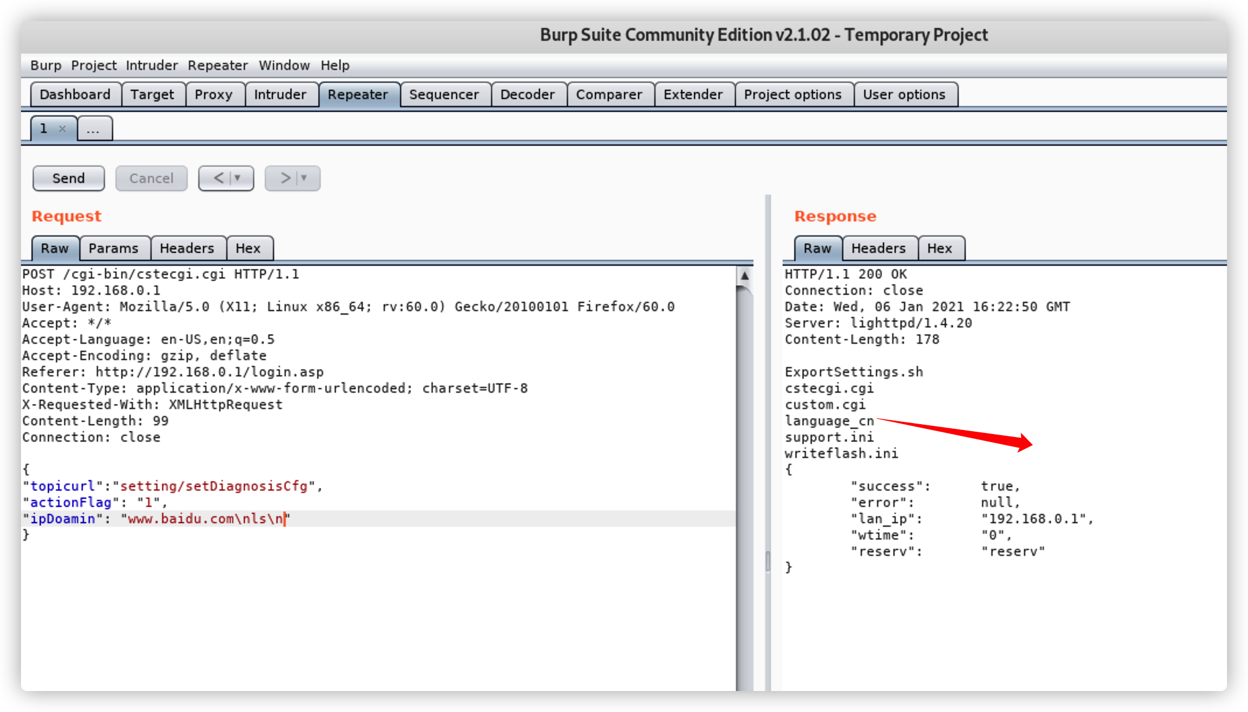
Task: Switch to the Response Hex tab
Action: point(940,248)
